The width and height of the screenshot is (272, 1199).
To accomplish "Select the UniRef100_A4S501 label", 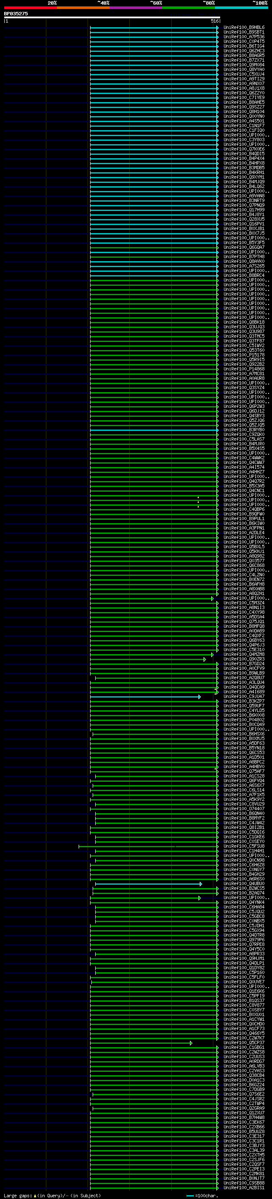I will click(244, 121).
